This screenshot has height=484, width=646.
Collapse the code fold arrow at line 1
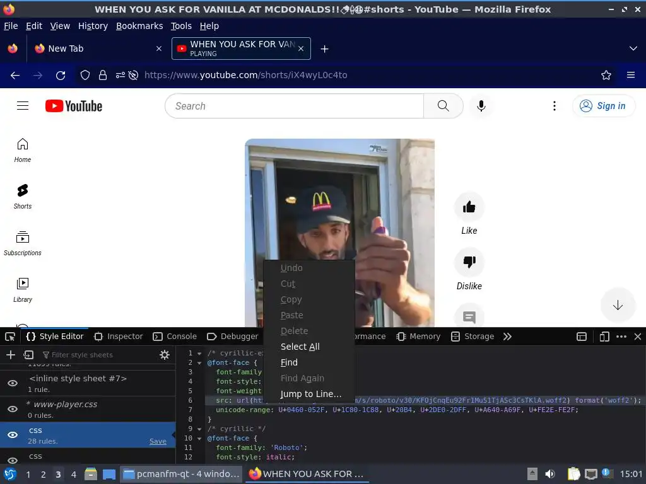[x=199, y=354]
